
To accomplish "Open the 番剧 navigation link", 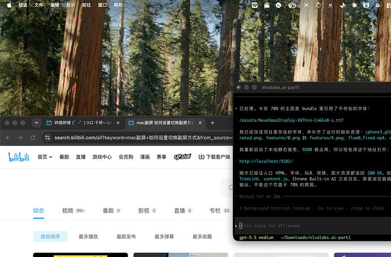I will point(64,157).
